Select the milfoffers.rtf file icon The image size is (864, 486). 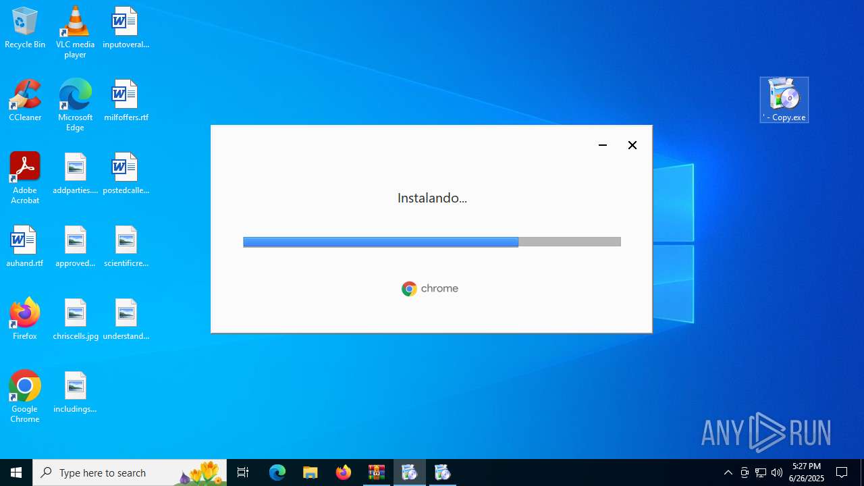[x=126, y=100]
